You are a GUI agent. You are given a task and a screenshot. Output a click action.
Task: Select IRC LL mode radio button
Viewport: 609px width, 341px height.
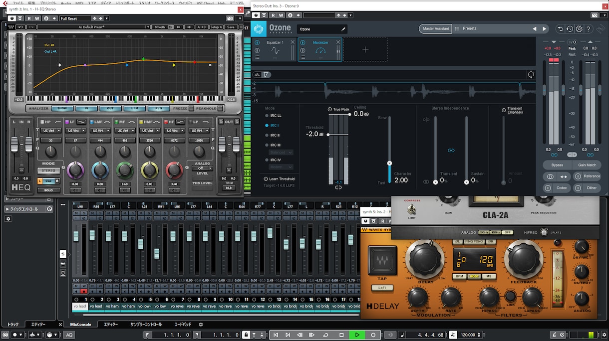click(x=267, y=116)
